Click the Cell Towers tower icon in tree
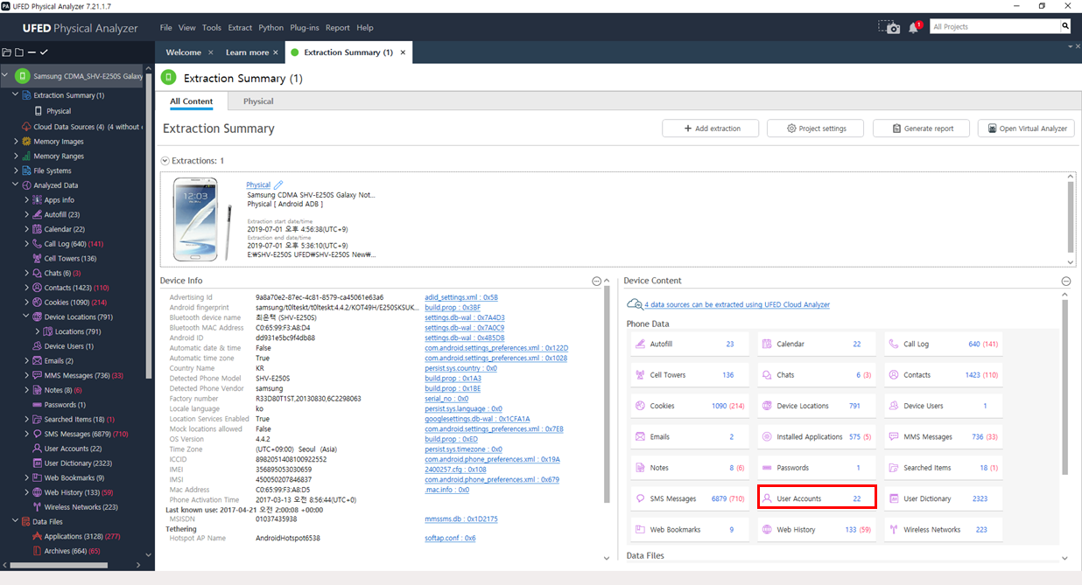The image size is (1082, 585). 37,259
